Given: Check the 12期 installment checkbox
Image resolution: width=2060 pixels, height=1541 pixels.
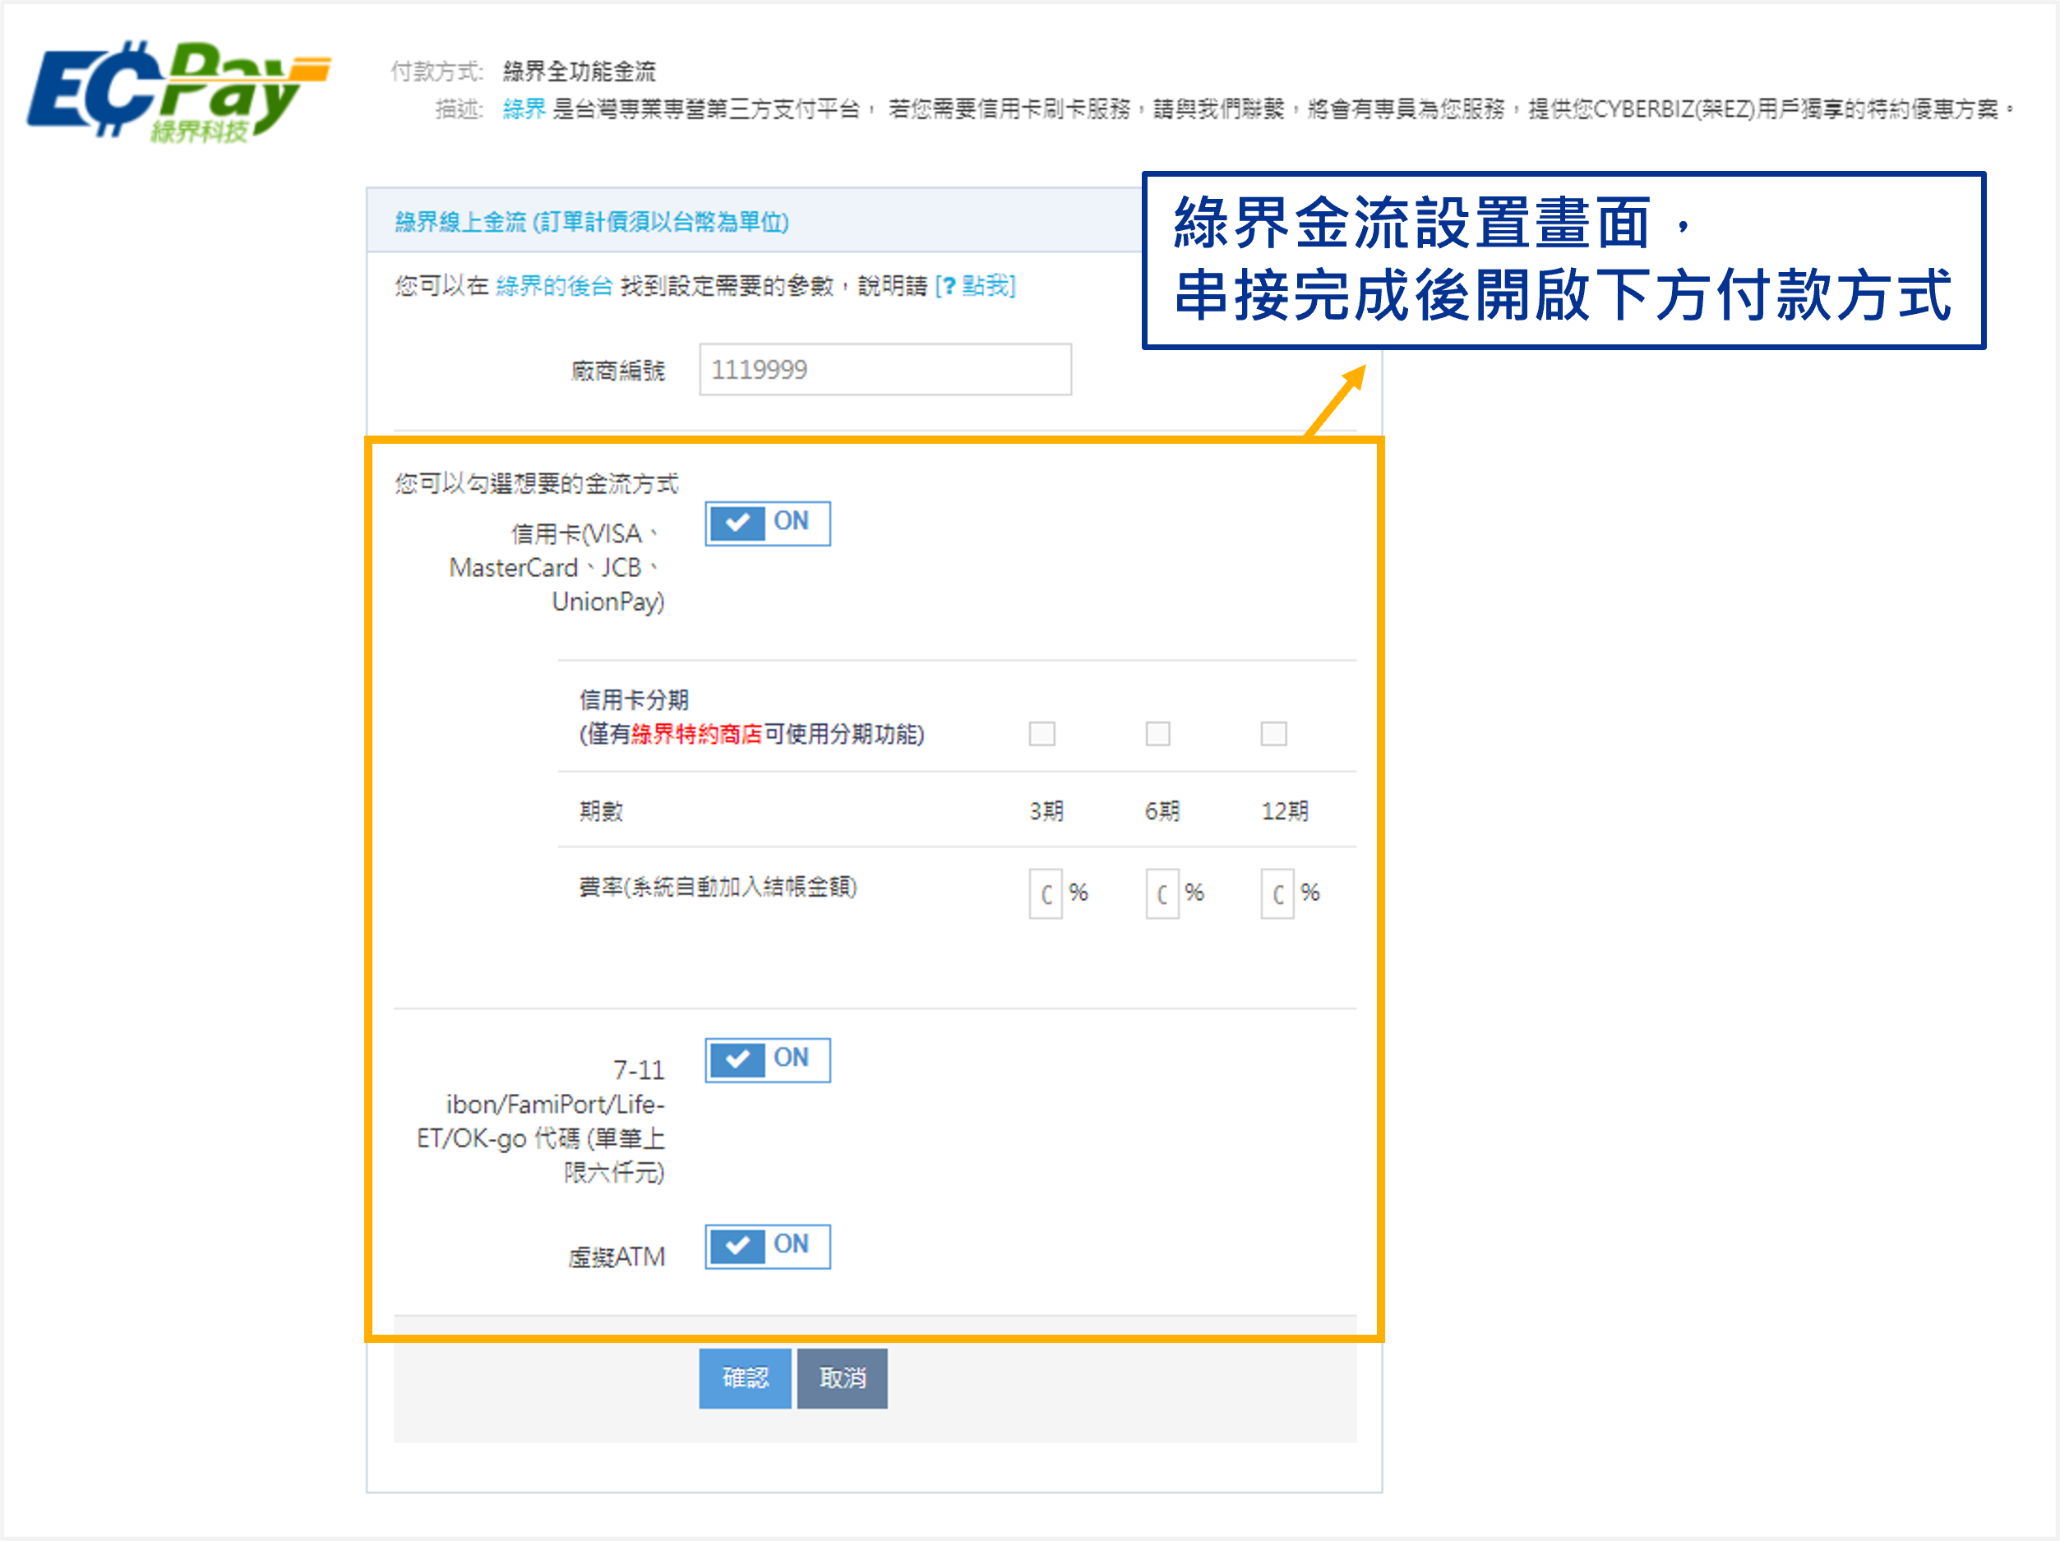Looking at the screenshot, I should 1274,734.
